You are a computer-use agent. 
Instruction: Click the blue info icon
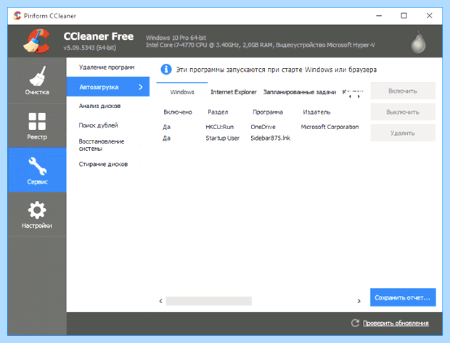pyautogui.click(x=166, y=70)
